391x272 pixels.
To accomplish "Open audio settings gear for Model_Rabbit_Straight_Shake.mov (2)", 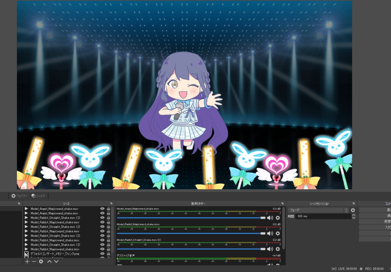I will [277, 248].
